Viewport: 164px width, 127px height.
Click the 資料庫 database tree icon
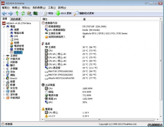tap(8, 95)
